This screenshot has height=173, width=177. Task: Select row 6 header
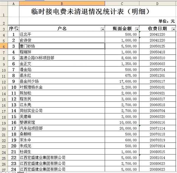[x=4, y=46]
